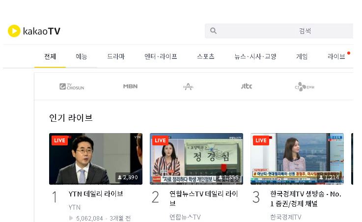Click rank number 3 beside 한국경제TV
The image size is (362, 222).
point(256,197)
